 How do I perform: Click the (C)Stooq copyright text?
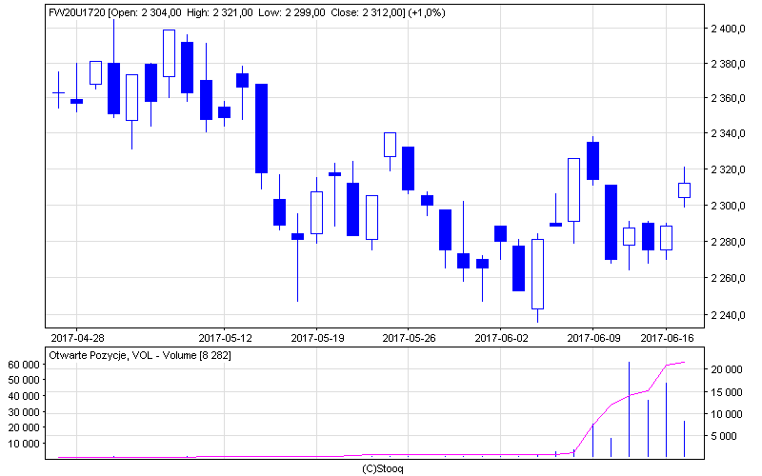coord(383,468)
